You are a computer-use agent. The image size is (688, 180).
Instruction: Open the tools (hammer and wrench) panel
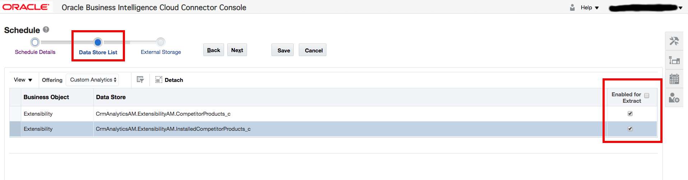[x=674, y=41]
